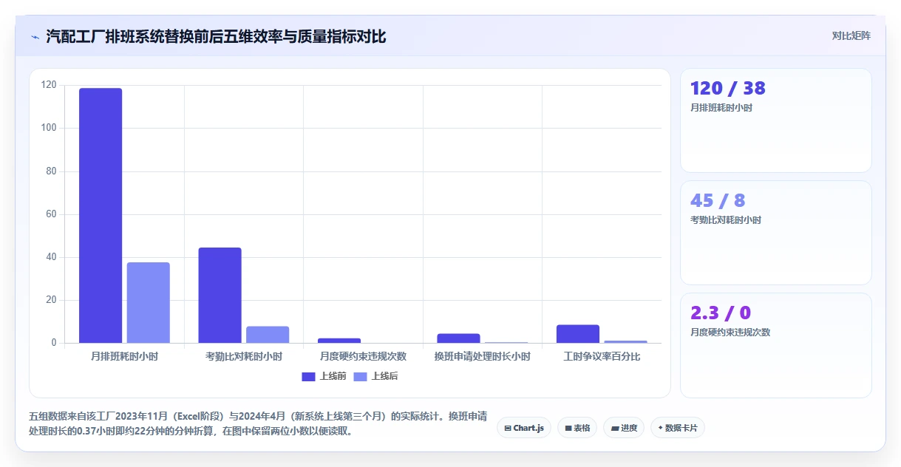Click the y-axis tick label 100
901x467 pixels.
(49, 128)
